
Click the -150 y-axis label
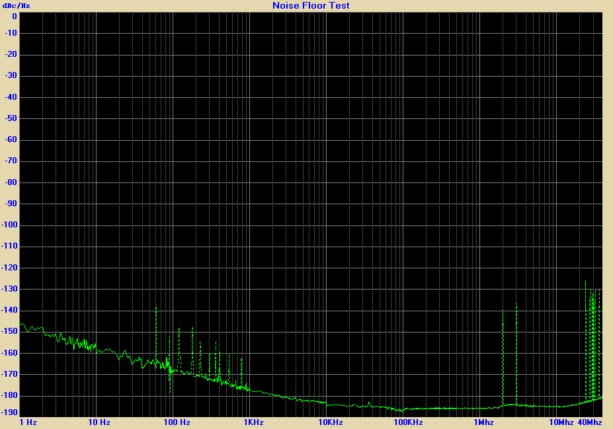pyautogui.click(x=9, y=331)
